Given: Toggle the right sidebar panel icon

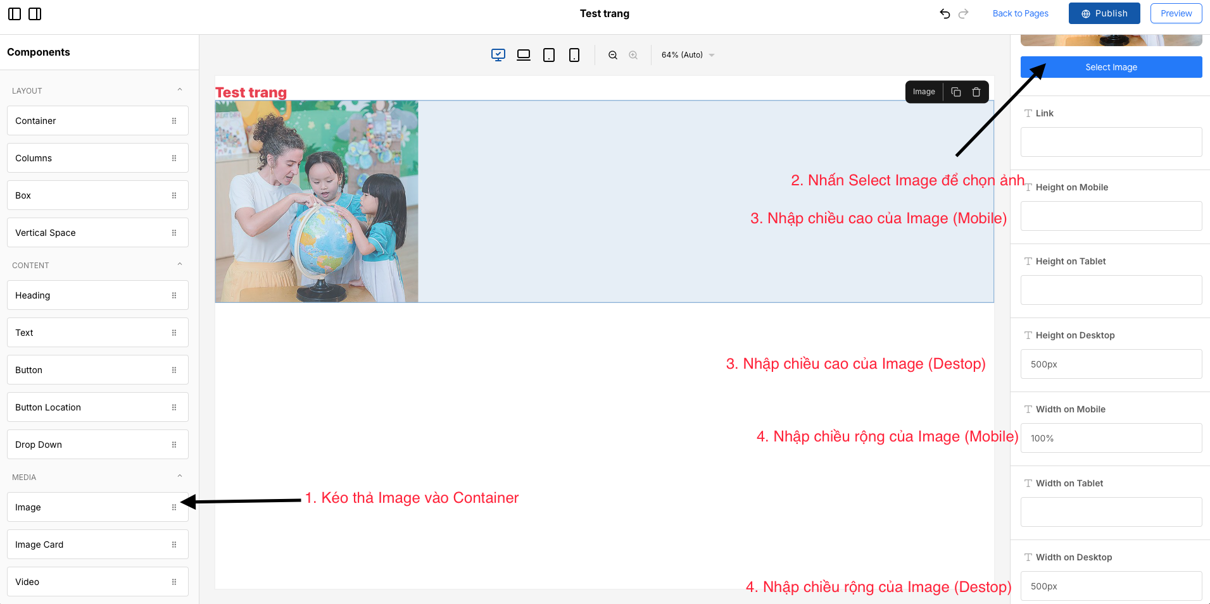Looking at the screenshot, I should click(35, 14).
